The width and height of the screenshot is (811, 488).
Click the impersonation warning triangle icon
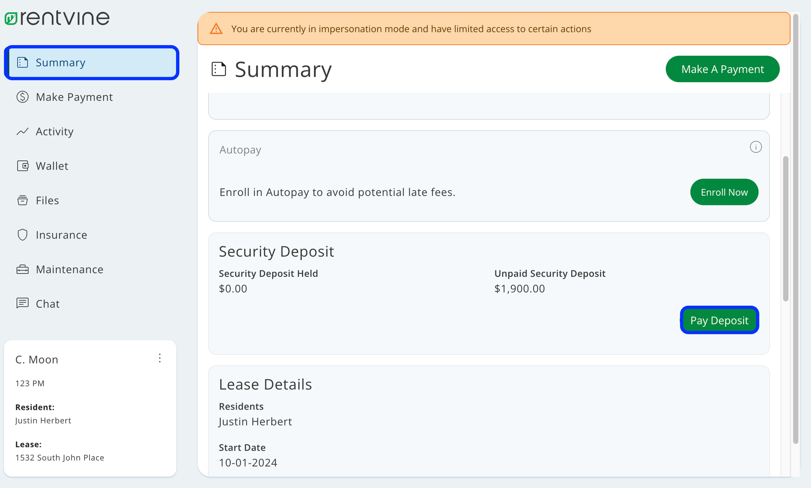pyautogui.click(x=216, y=29)
